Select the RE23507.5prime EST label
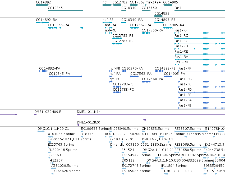Viewport: 225px width, 175px height. coord(188,129)
